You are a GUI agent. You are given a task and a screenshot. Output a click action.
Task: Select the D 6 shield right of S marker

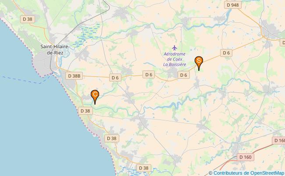pyautogui.click(x=226, y=53)
